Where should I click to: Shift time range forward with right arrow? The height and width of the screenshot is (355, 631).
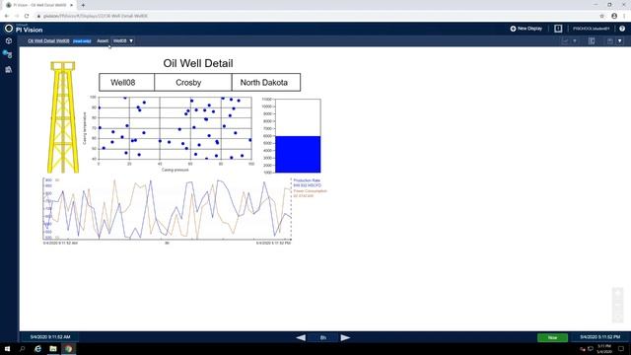click(345, 337)
